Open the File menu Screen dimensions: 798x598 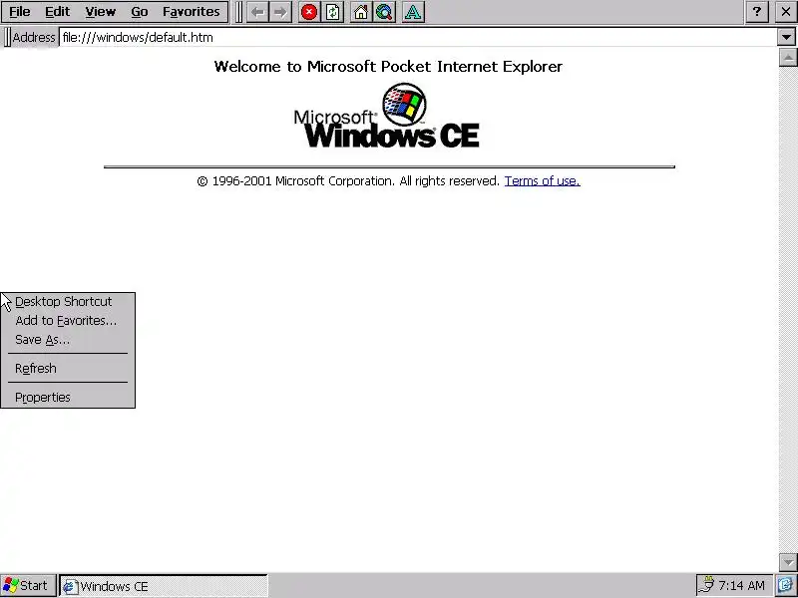pyautogui.click(x=20, y=12)
